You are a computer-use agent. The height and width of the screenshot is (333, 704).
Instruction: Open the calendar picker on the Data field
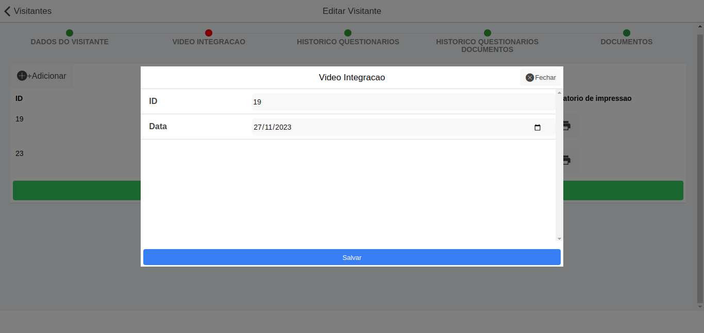tap(538, 127)
